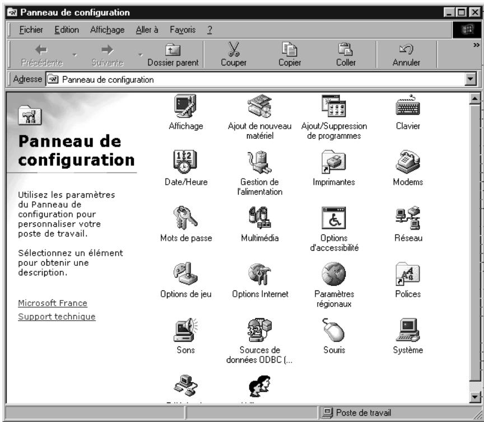
Task: Open Sources de données ODBC icon
Action: point(259,330)
